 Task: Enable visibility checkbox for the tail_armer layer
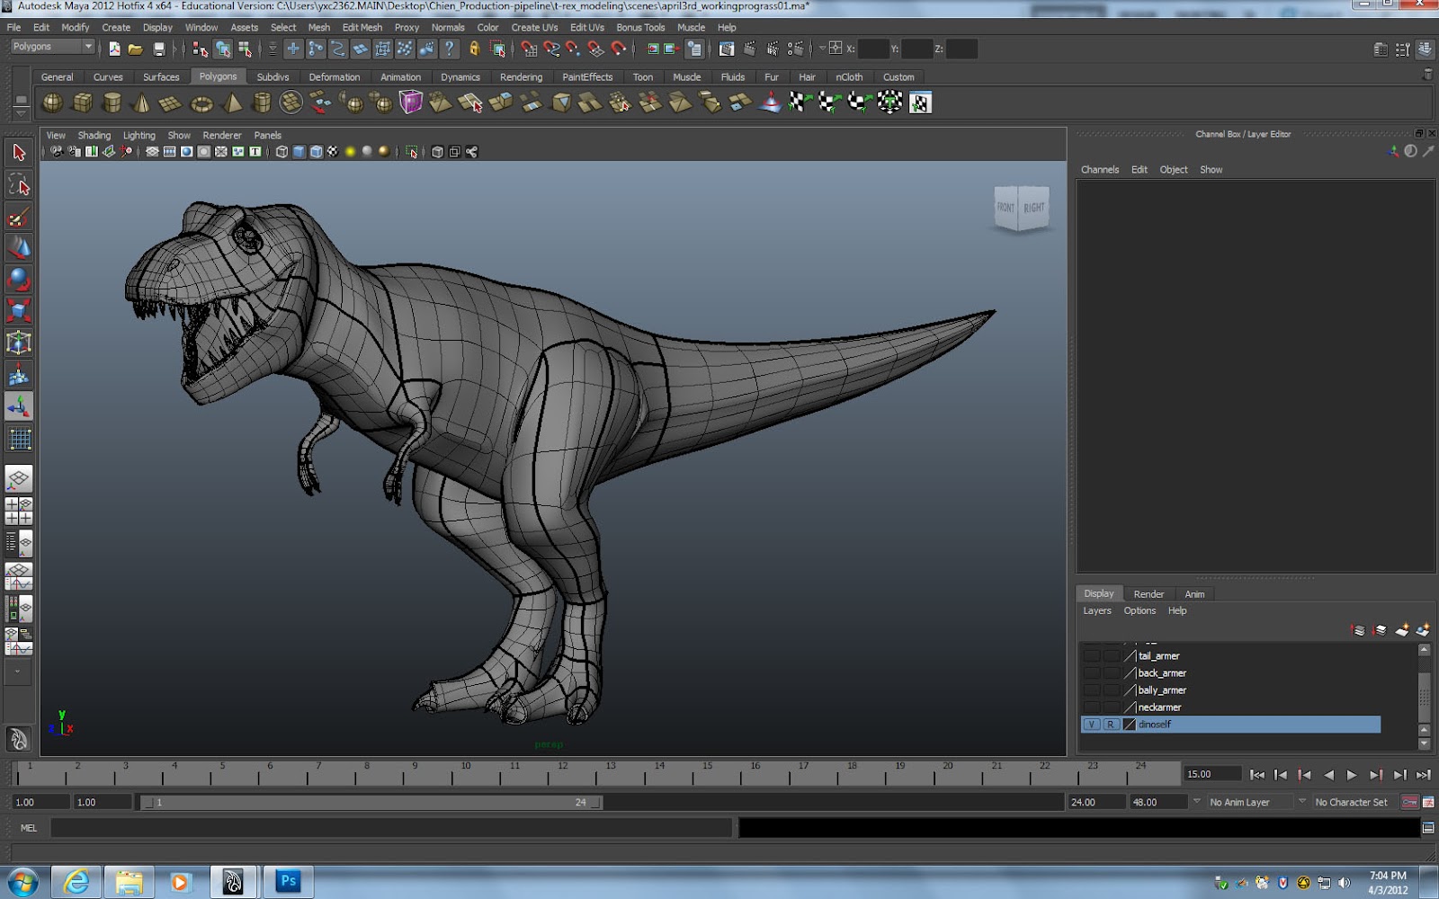[1091, 655]
